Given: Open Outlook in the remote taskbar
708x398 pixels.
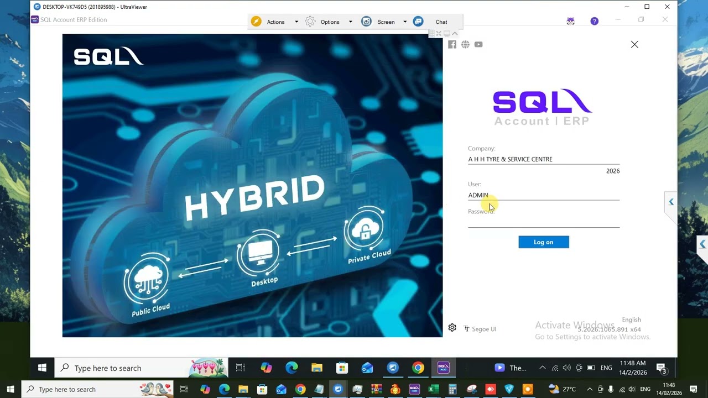Looking at the screenshot, I should click(x=367, y=368).
